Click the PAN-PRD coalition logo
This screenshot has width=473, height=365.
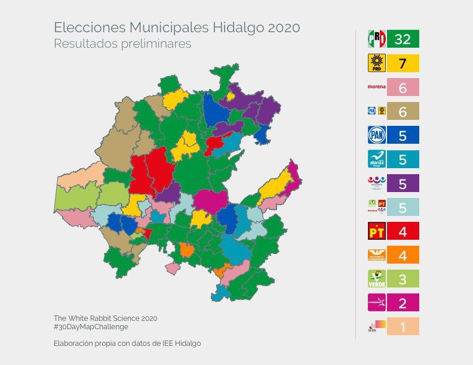[x=376, y=111]
